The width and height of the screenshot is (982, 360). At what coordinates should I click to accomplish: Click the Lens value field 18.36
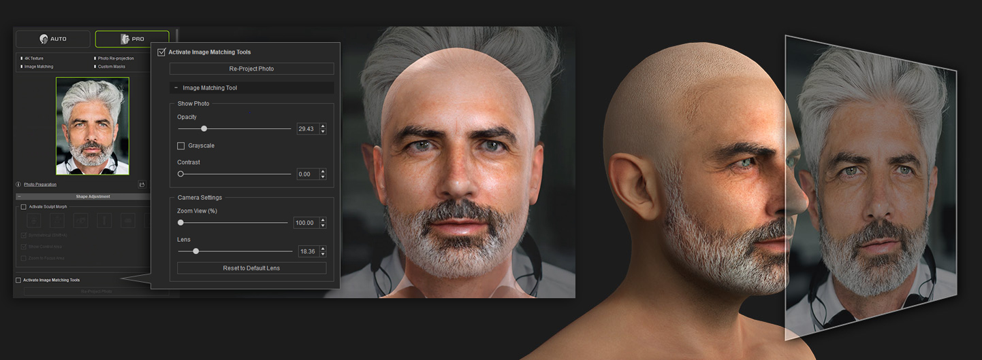(x=308, y=251)
